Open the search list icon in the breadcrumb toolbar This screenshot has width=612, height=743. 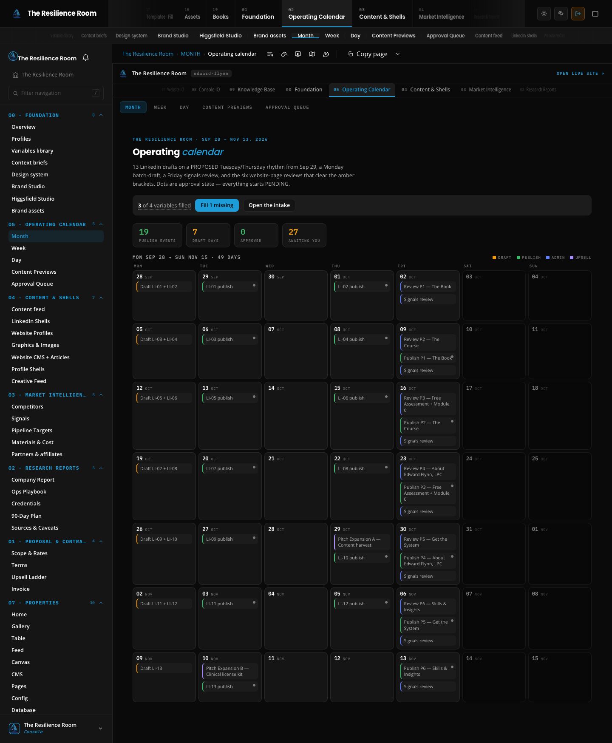point(270,54)
